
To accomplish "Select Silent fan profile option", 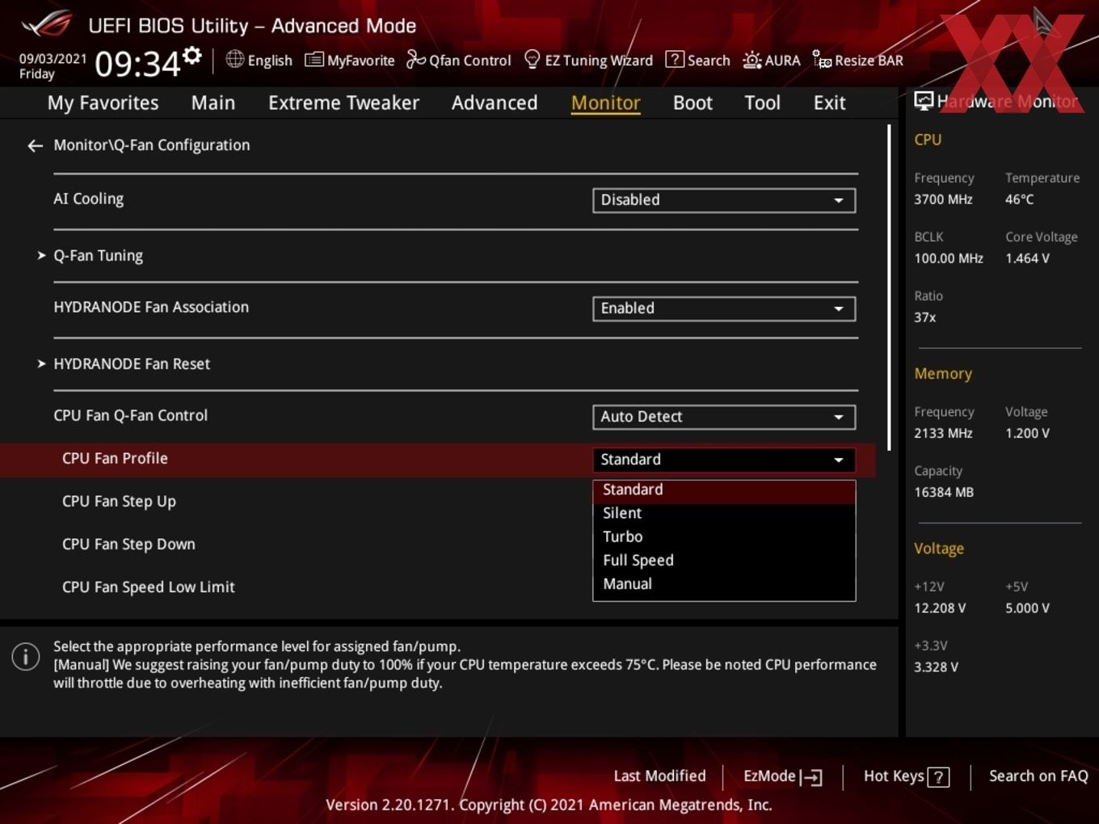I will (x=724, y=513).
